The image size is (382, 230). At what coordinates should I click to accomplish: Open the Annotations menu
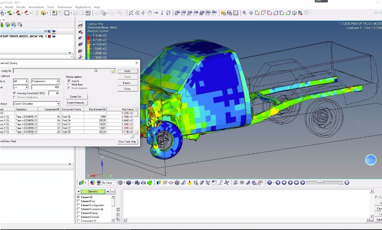[36, 7]
